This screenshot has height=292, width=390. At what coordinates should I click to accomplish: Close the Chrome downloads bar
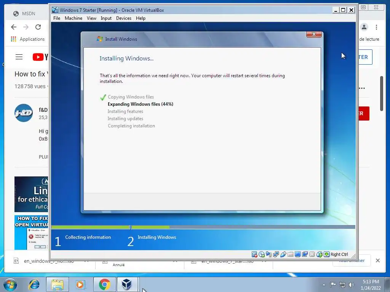[x=377, y=260]
